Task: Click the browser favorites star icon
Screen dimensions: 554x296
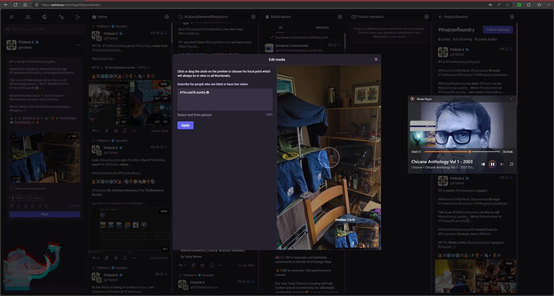Action: 508,5
